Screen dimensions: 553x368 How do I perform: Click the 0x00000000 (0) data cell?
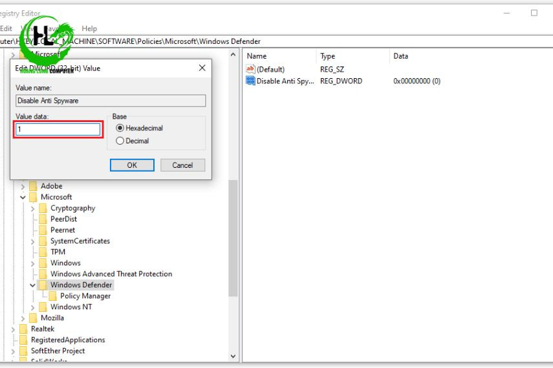417,81
